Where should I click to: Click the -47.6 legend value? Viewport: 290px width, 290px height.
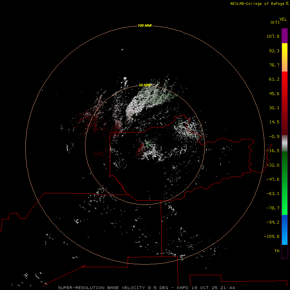273,179
